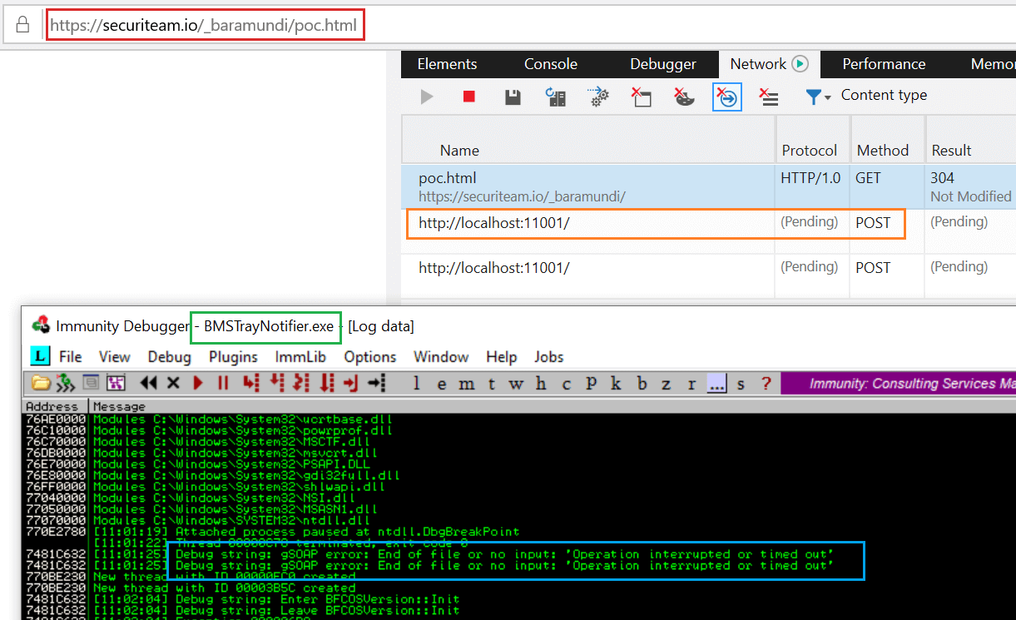Click the red question mark help icon
This screenshot has width=1016, height=620.
[x=766, y=383]
